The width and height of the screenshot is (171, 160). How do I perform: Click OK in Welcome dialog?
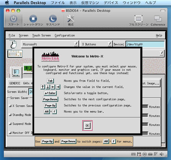click(87, 125)
